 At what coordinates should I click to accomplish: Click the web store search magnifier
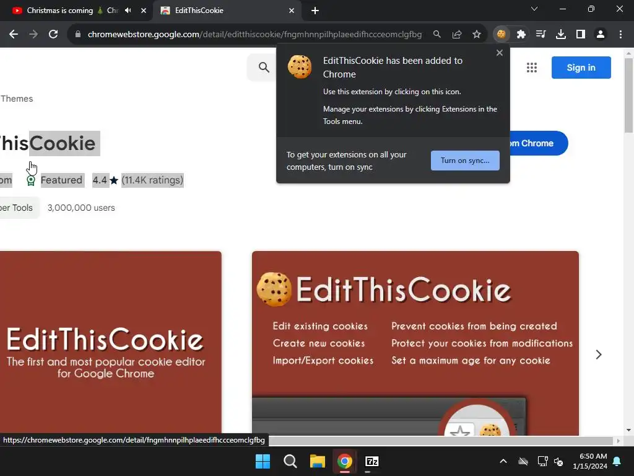click(264, 67)
